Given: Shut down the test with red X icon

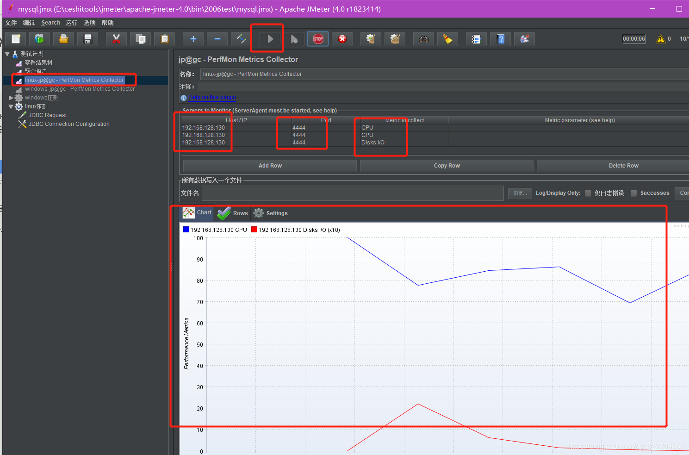Looking at the screenshot, I should tap(342, 39).
